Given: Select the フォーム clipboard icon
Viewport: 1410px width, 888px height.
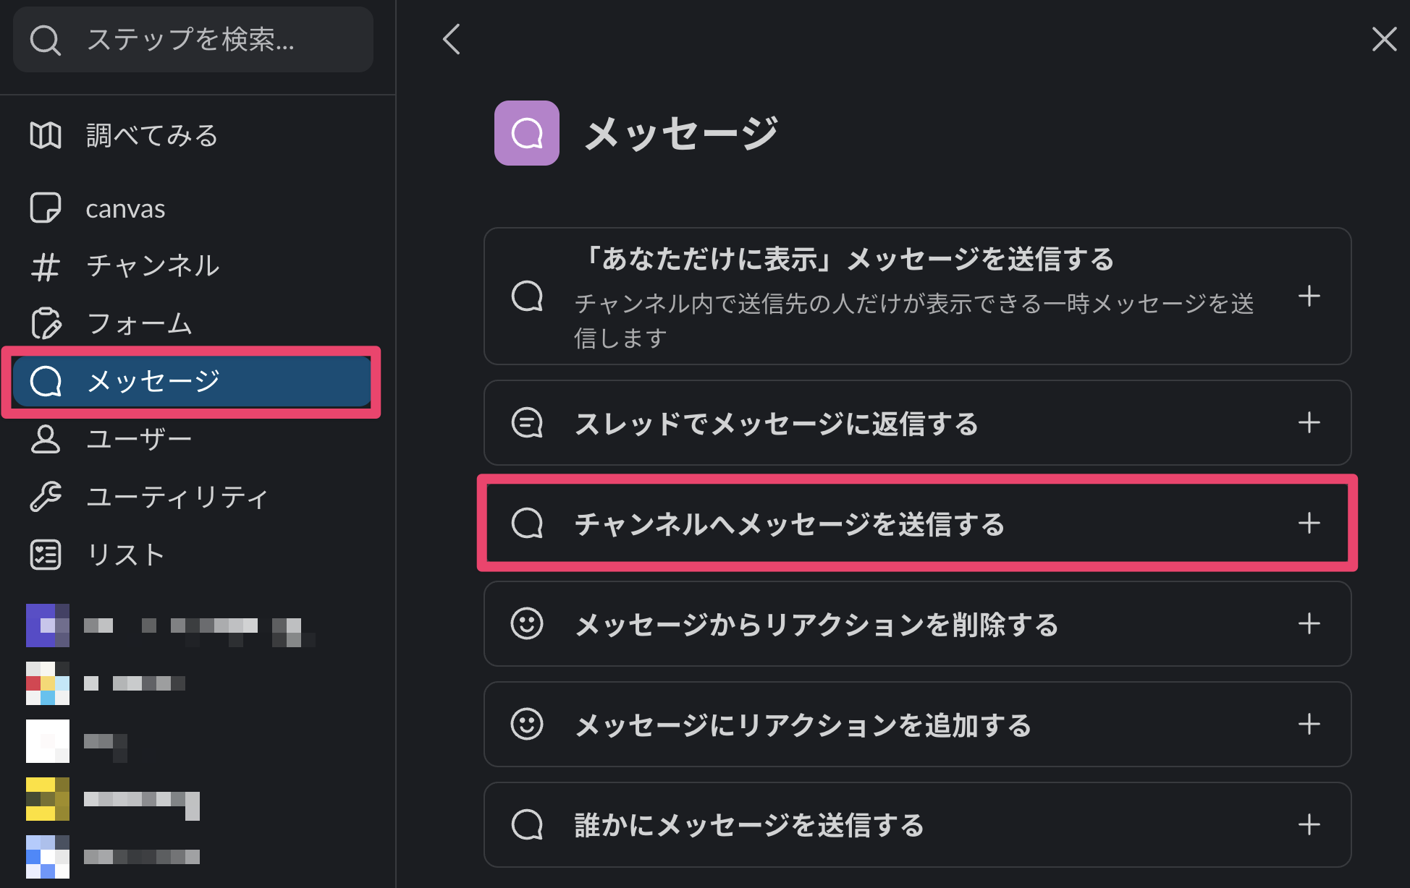Looking at the screenshot, I should click(46, 323).
